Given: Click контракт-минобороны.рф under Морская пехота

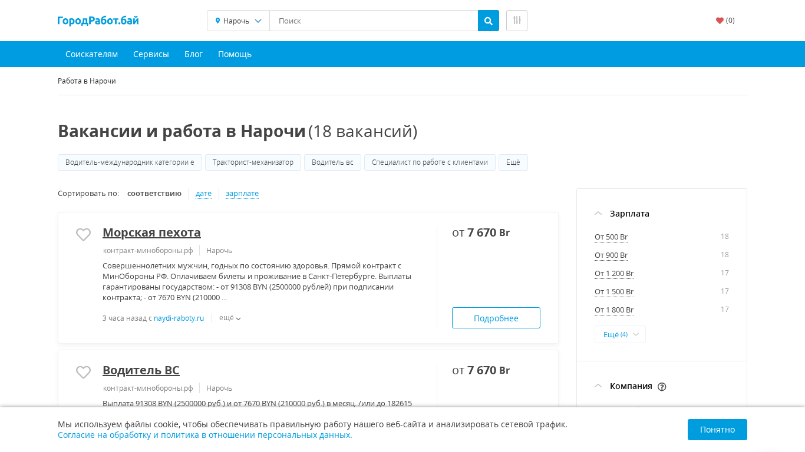Looking at the screenshot, I should pyautogui.click(x=148, y=250).
